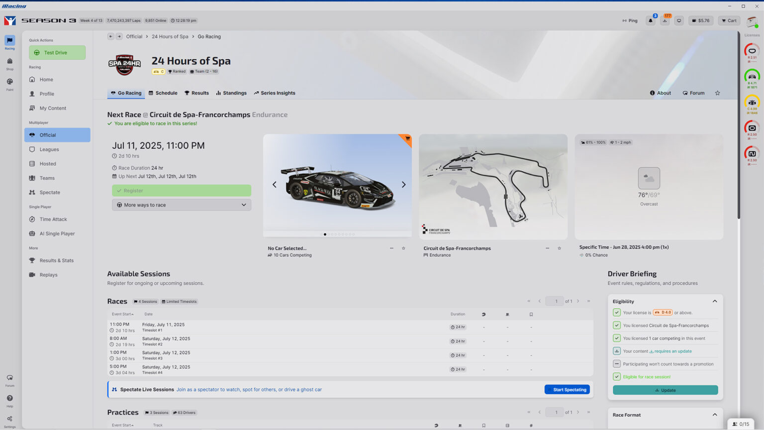Favorite the series with the star icon
Image resolution: width=764 pixels, height=430 pixels.
(x=717, y=93)
